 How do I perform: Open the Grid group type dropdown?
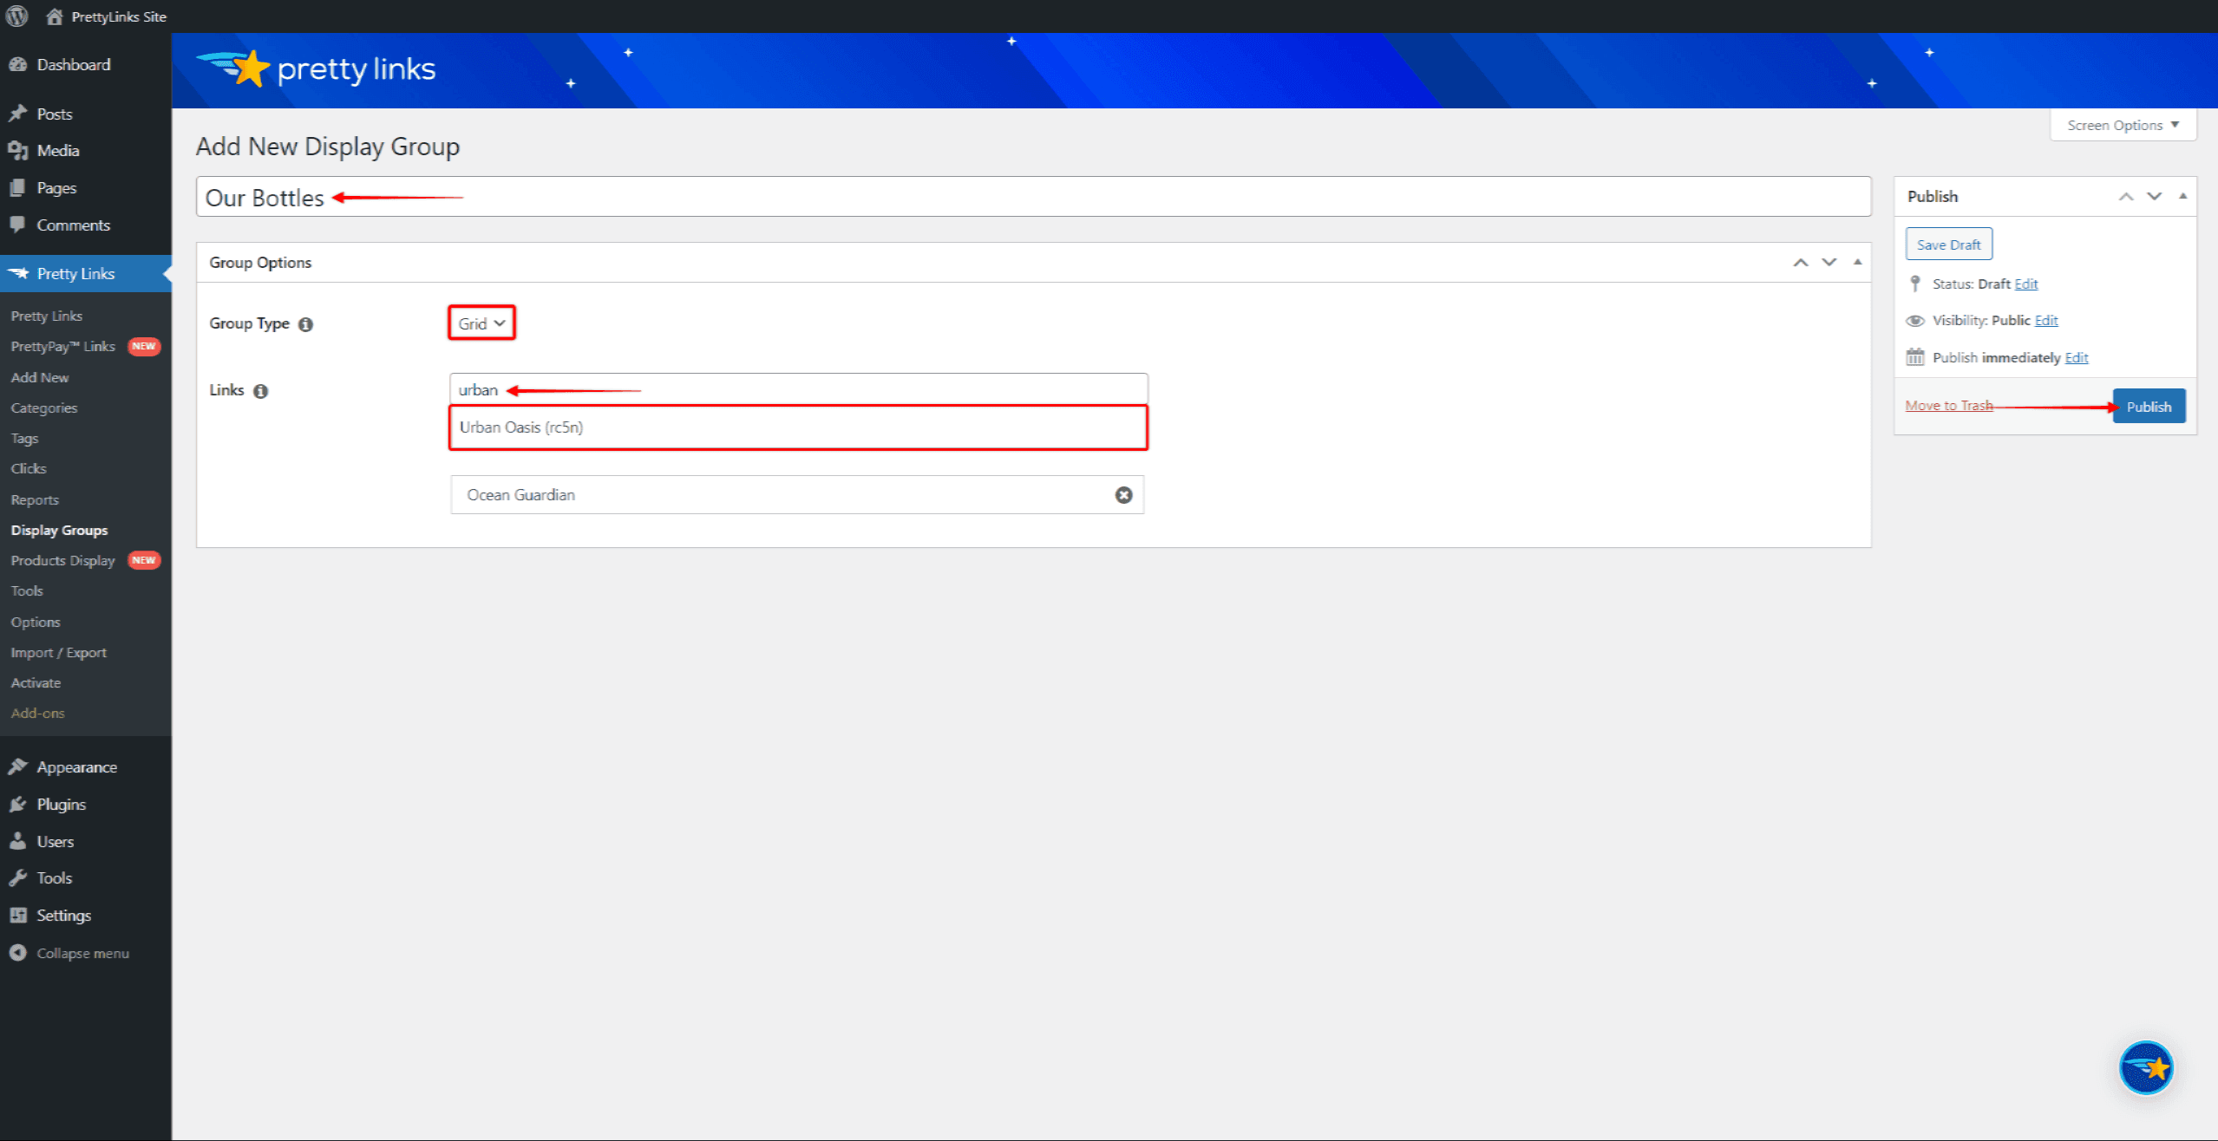pyautogui.click(x=481, y=323)
